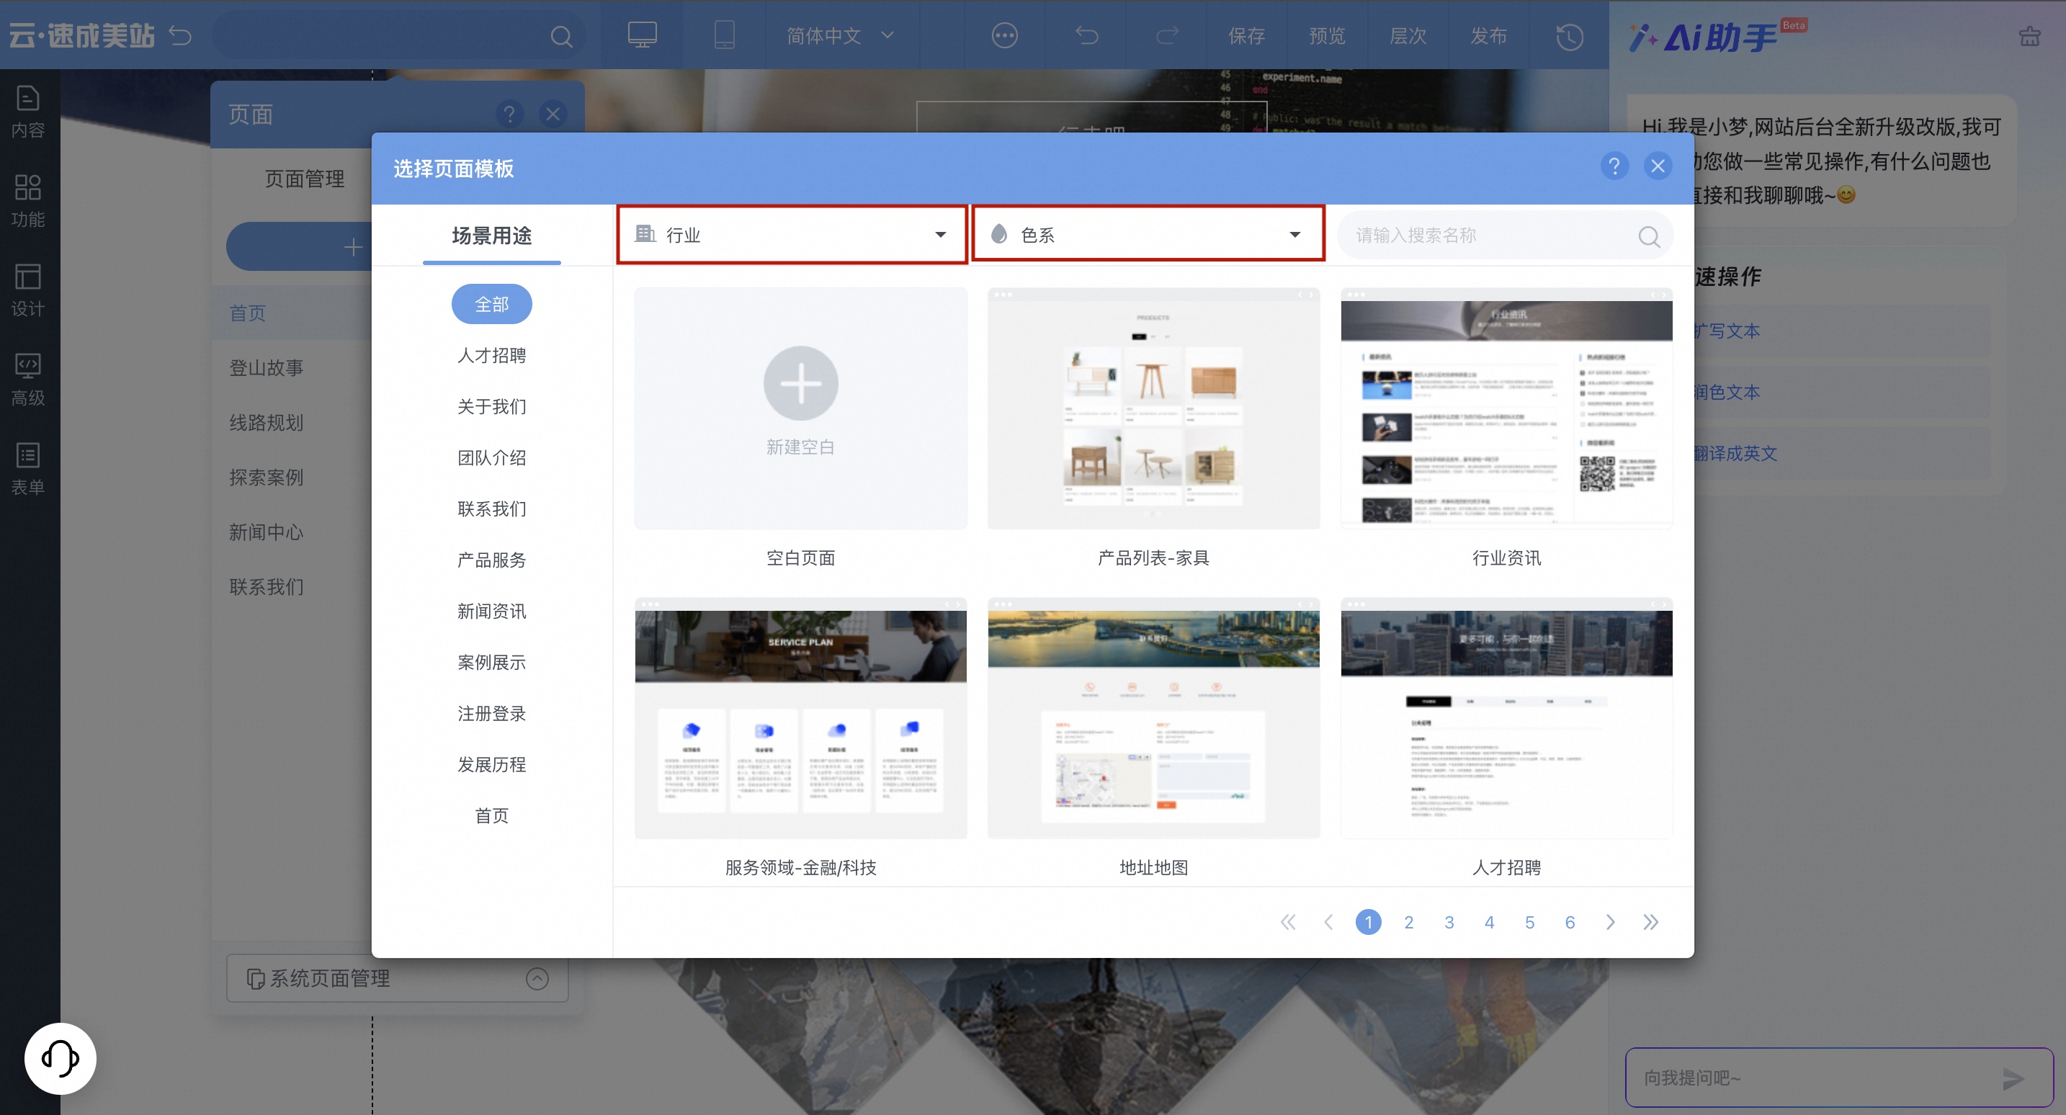Open the 高级 code sidebar panel
This screenshot has width=2066, height=1115.
[x=28, y=380]
